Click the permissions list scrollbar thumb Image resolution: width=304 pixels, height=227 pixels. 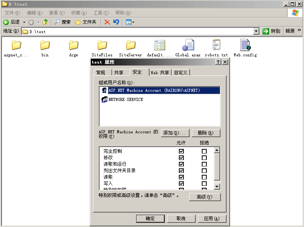click(x=217, y=166)
